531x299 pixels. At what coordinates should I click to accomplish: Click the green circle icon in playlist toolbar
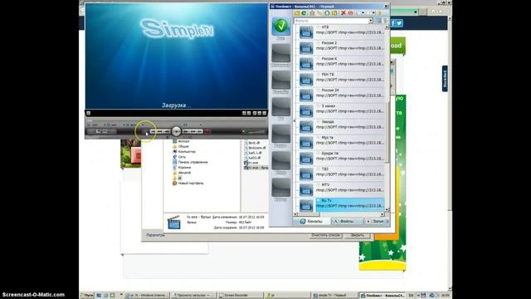click(x=327, y=13)
